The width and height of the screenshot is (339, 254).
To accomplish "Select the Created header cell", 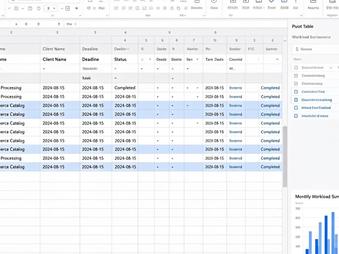I will tap(236, 59).
